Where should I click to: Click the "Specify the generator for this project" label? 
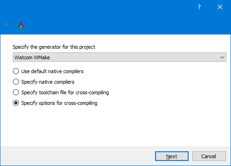tap(54, 47)
